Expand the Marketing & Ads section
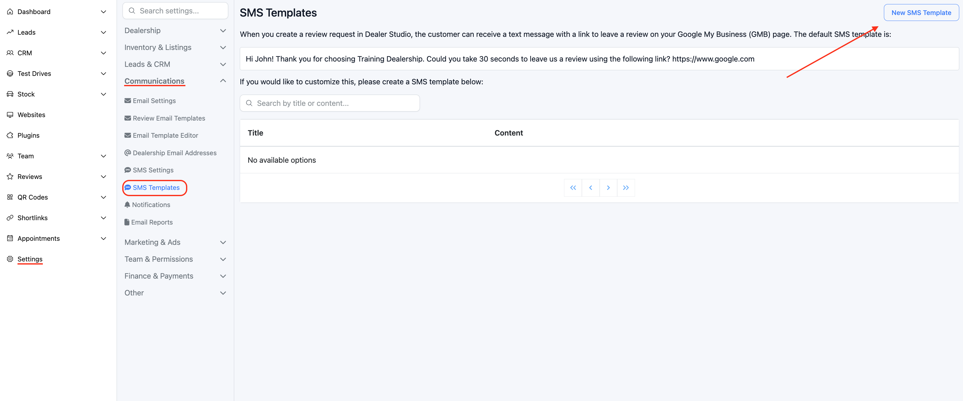The height and width of the screenshot is (401, 963). (223, 242)
